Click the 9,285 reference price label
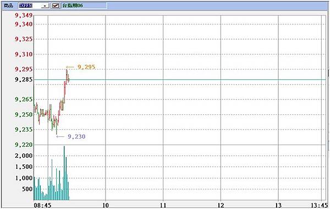This screenshot has height=209, width=330. (24, 80)
